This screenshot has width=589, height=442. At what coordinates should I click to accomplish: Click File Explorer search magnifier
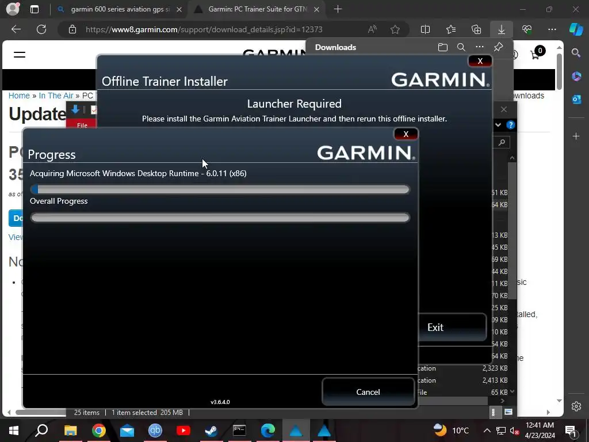click(502, 143)
